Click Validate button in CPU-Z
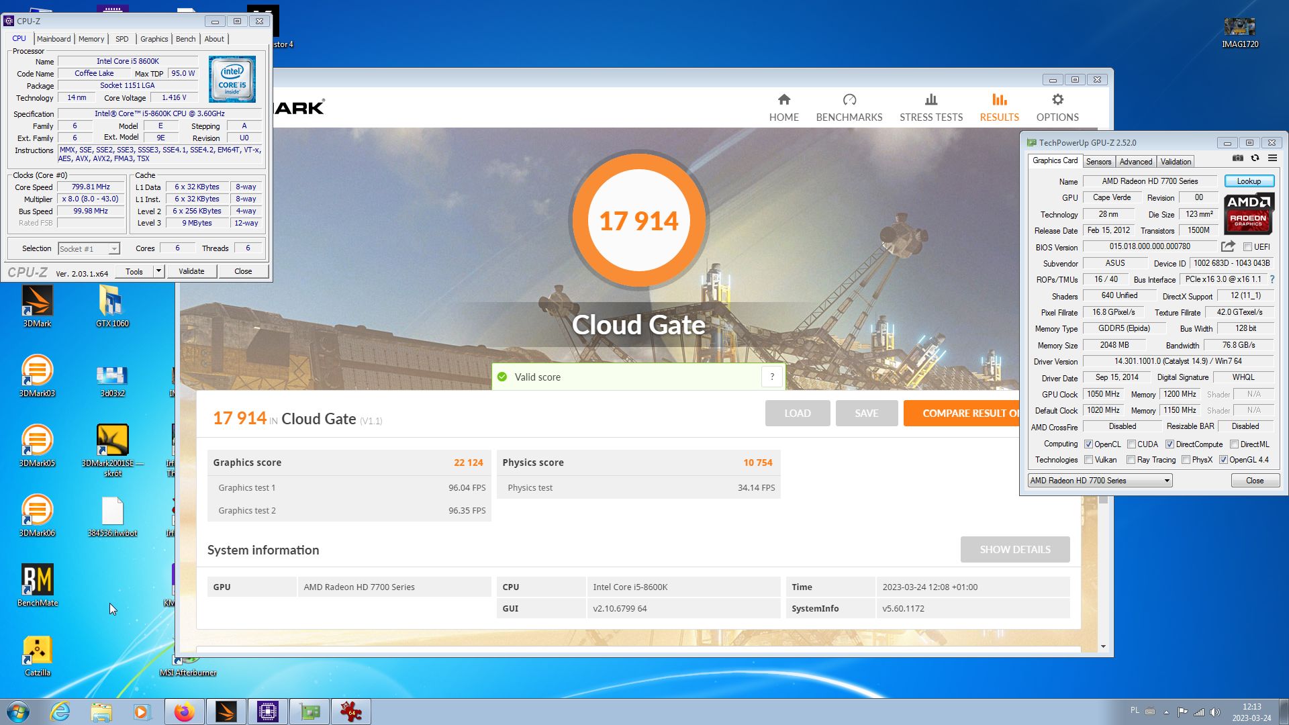1289x725 pixels. click(x=191, y=271)
